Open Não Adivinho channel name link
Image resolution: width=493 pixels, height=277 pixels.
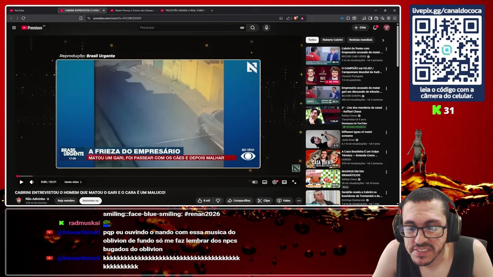(x=35, y=199)
